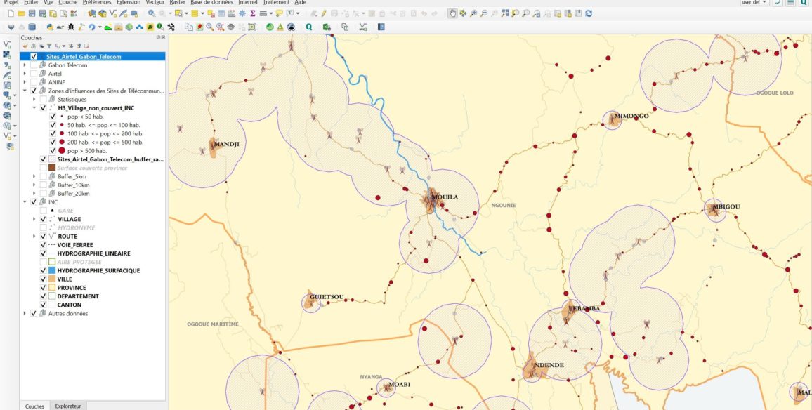Toggle the pop > 500 hab. category checkbox
The width and height of the screenshot is (812, 410).
pos(53,151)
